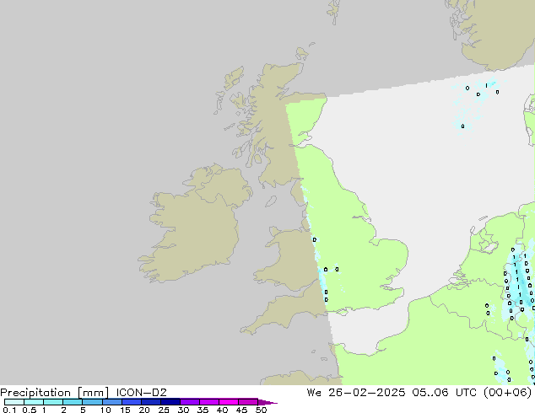The height and width of the screenshot is (413, 535).
Task: Click the 0.1–0.5 mm legend color swatch
Action: tap(14, 402)
